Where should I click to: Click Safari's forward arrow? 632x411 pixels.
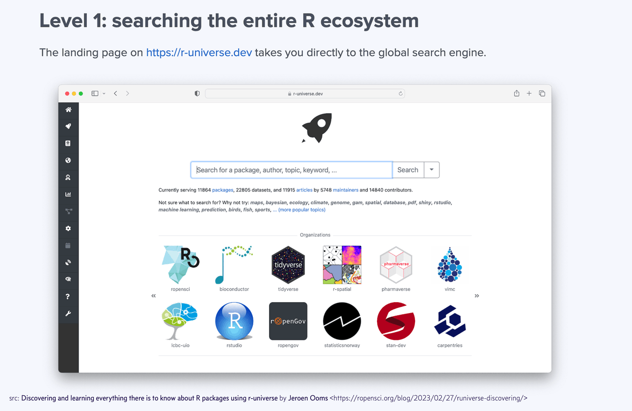(x=127, y=93)
